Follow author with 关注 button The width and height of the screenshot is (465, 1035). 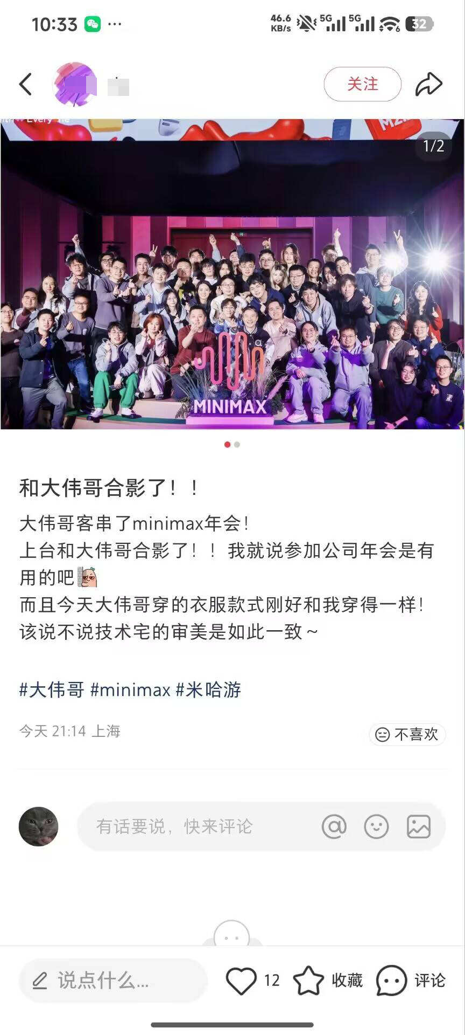click(x=363, y=84)
